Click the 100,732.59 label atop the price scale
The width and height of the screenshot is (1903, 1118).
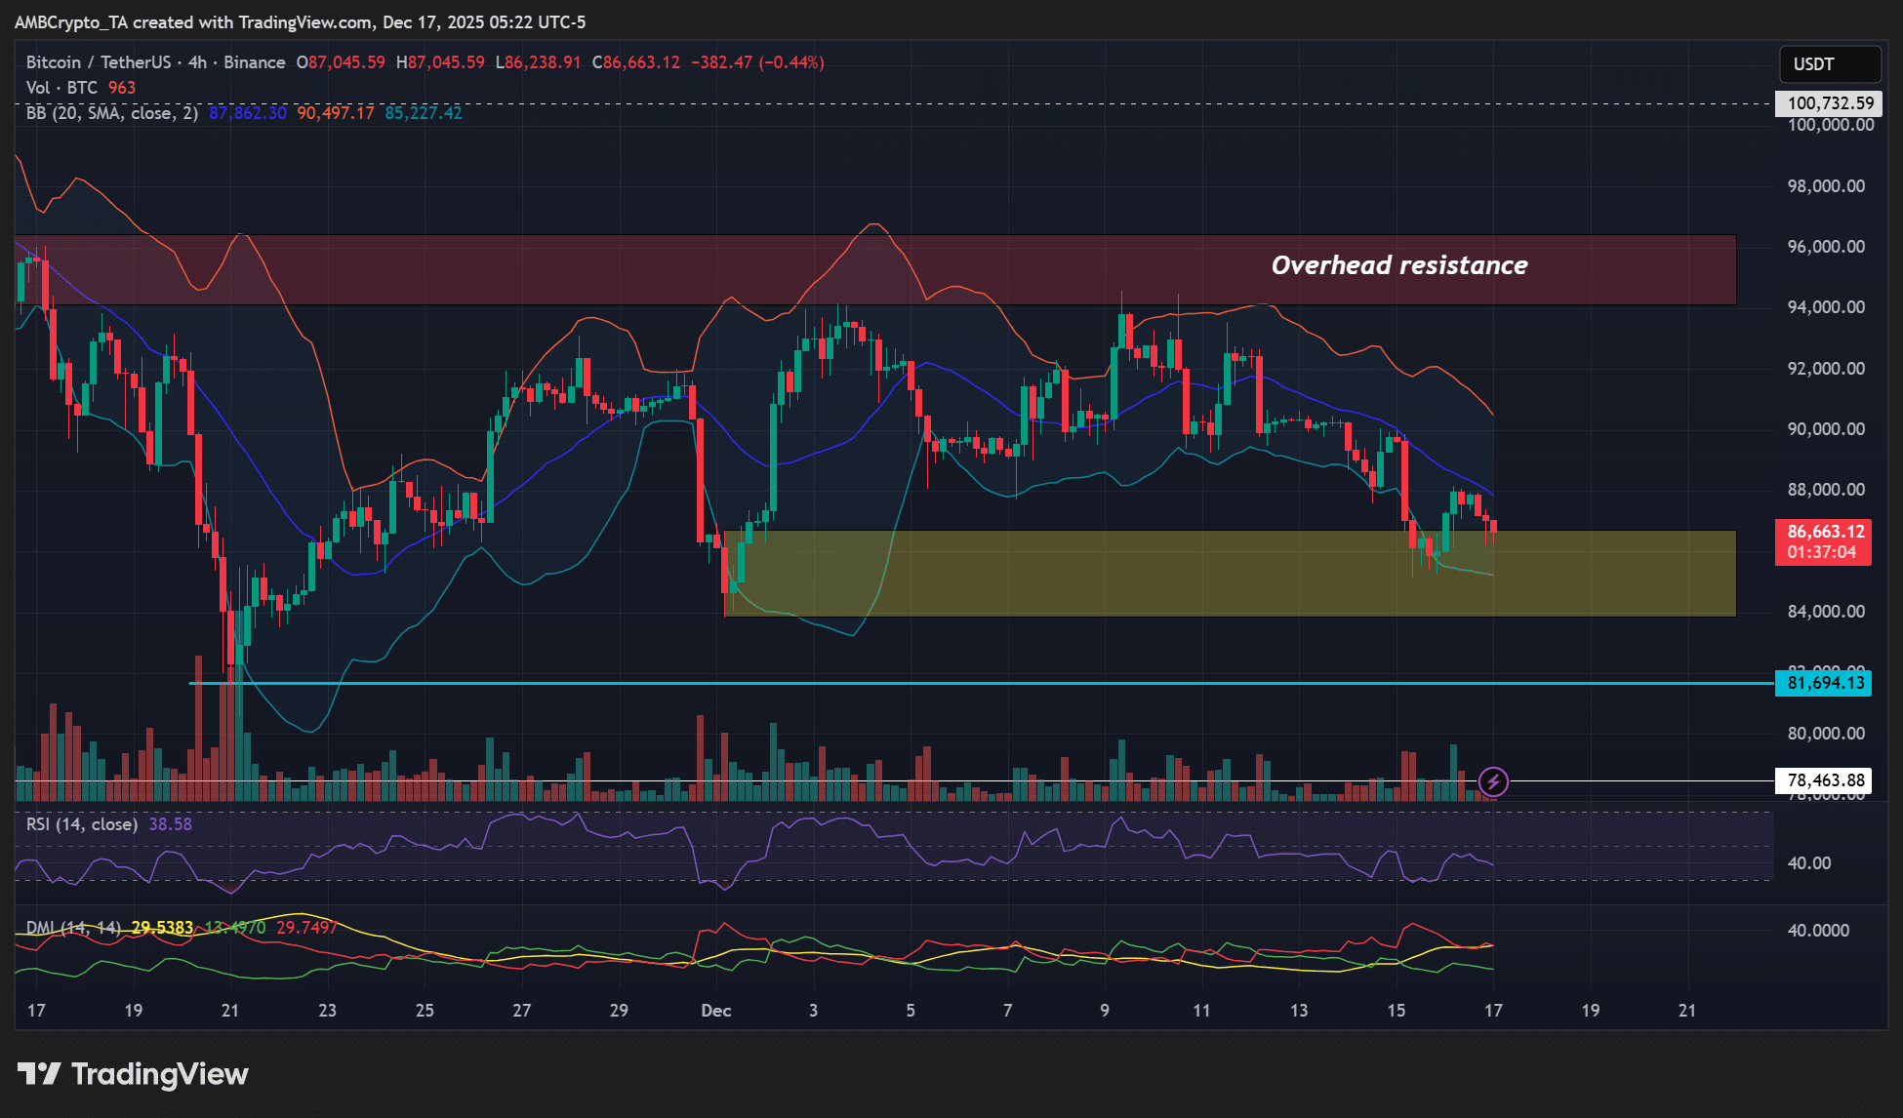click(1828, 101)
